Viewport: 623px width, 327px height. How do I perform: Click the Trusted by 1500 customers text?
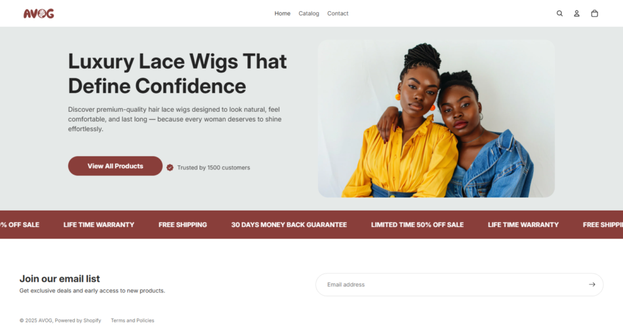click(x=213, y=167)
